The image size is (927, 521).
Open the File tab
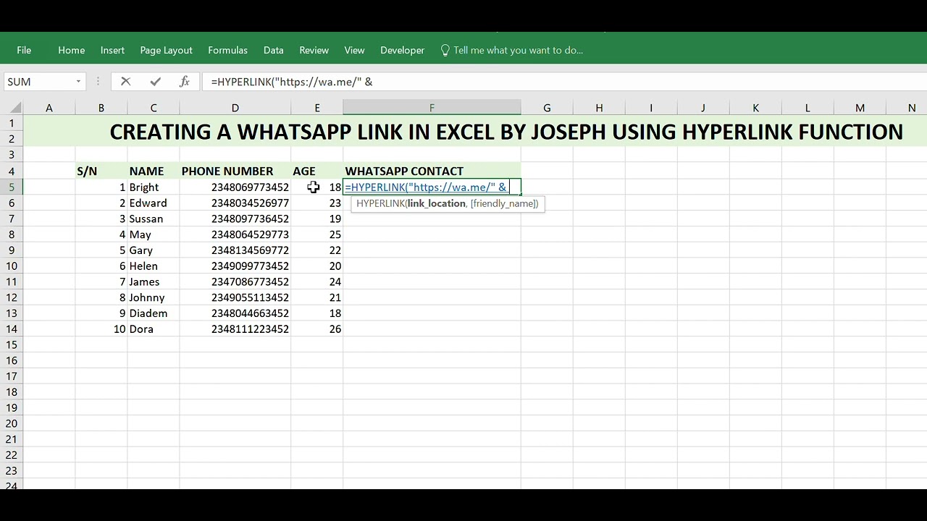pos(24,51)
